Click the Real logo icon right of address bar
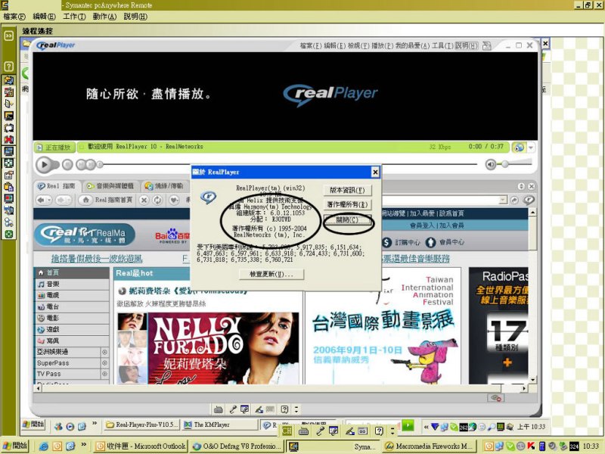The height and width of the screenshot is (454, 605). click(529, 200)
